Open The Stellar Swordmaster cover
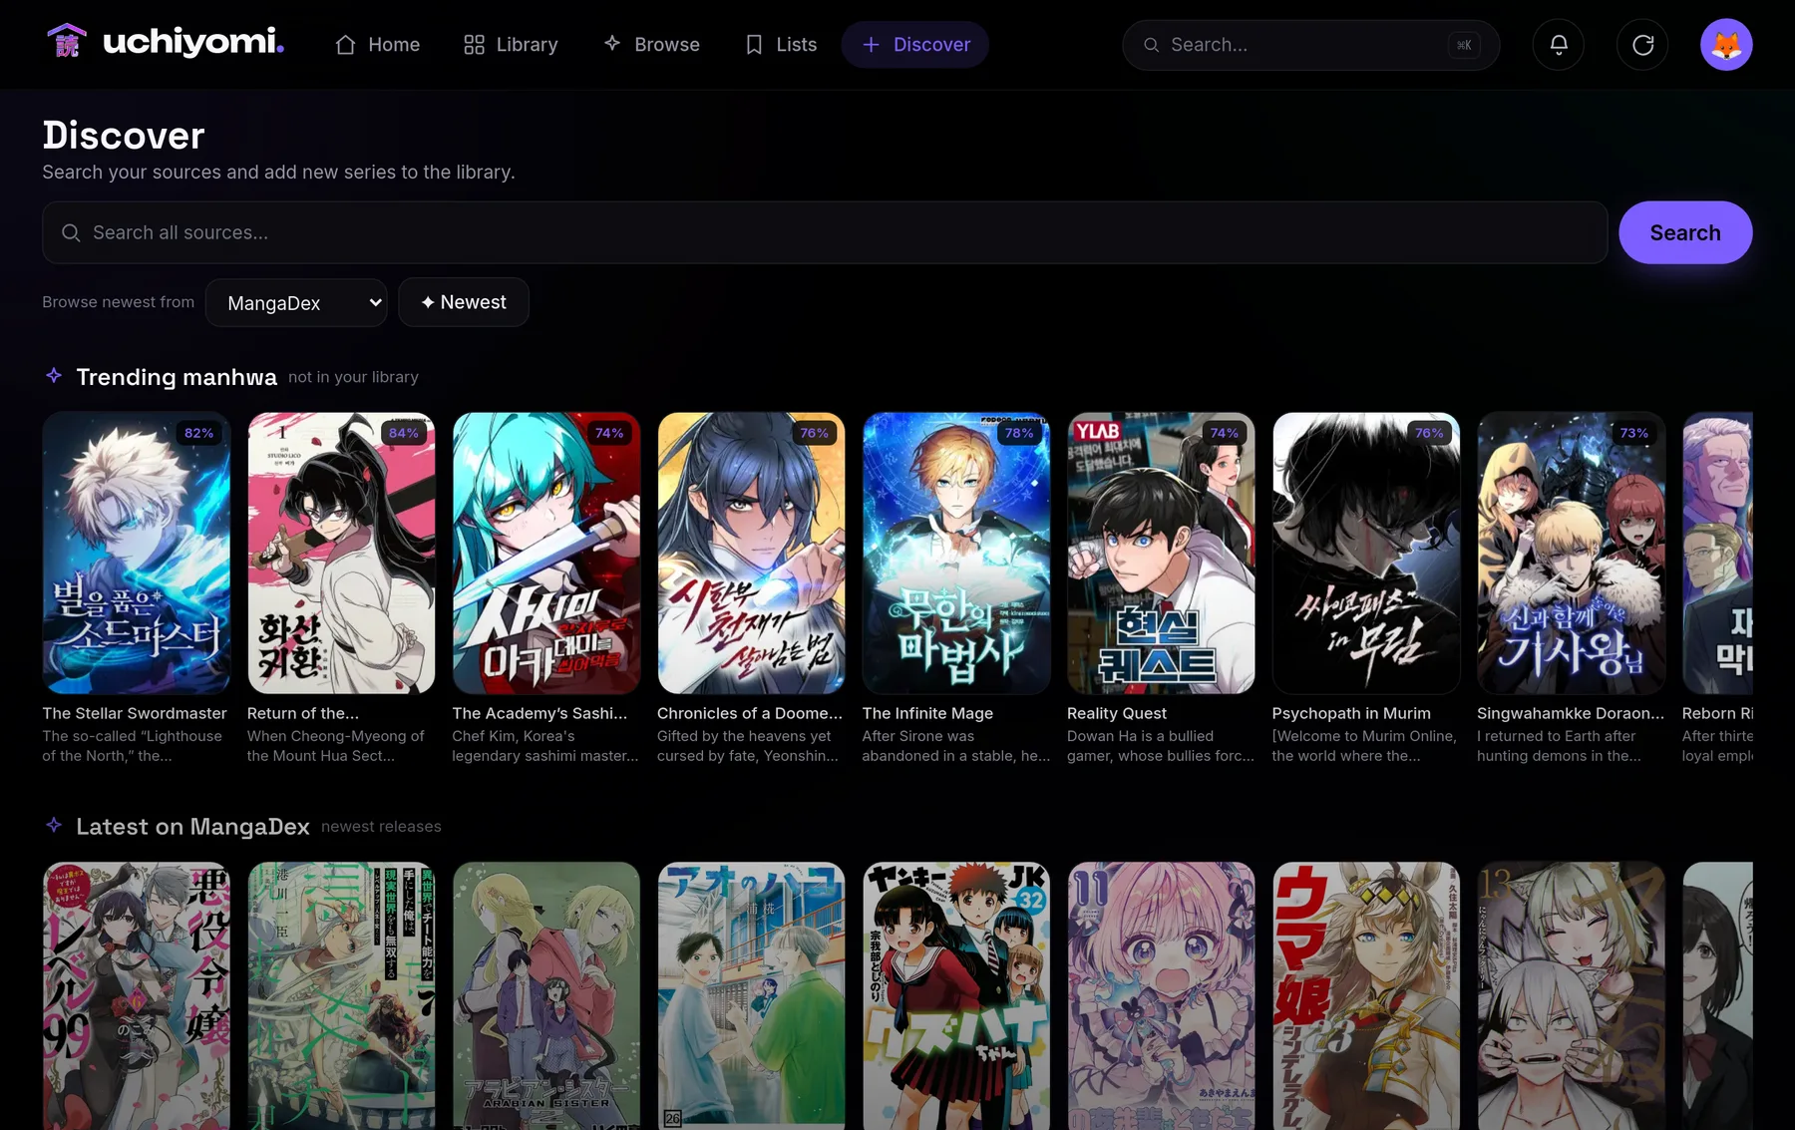The image size is (1795, 1130). click(x=137, y=554)
